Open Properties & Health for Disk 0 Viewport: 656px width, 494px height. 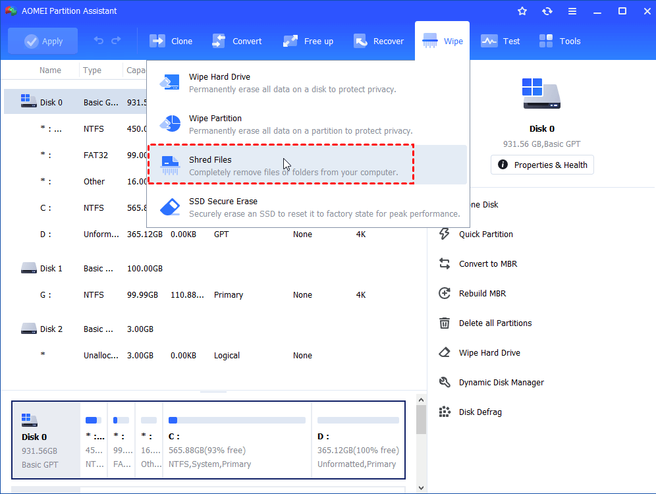click(541, 165)
